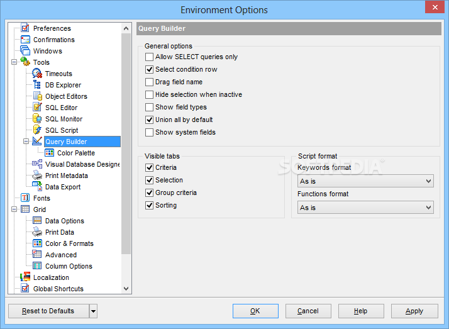Click the Object Editors icon
This screenshot has width=449, height=329.
click(x=37, y=96)
